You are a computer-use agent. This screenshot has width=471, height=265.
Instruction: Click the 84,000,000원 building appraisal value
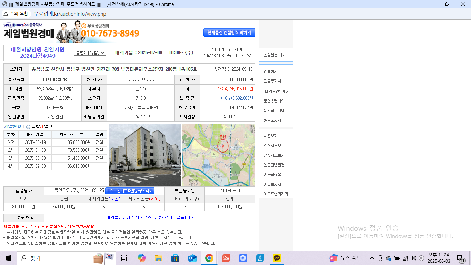[x=64, y=207]
